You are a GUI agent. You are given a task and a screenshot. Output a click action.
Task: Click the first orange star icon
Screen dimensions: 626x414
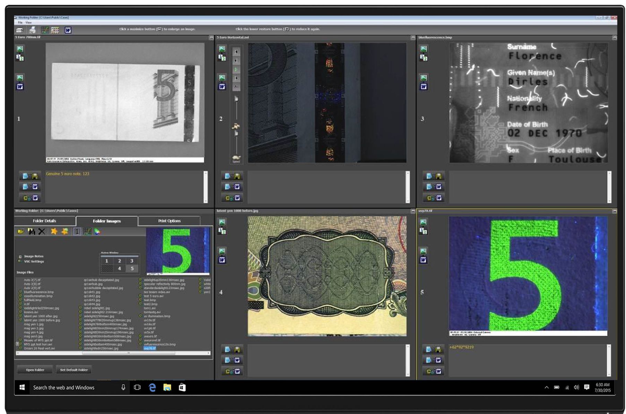pos(54,231)
